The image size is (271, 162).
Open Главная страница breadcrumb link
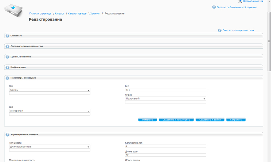(40, 13)
